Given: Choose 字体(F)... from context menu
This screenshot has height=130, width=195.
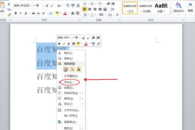Looking at the screenshot, I should (71, 82).
